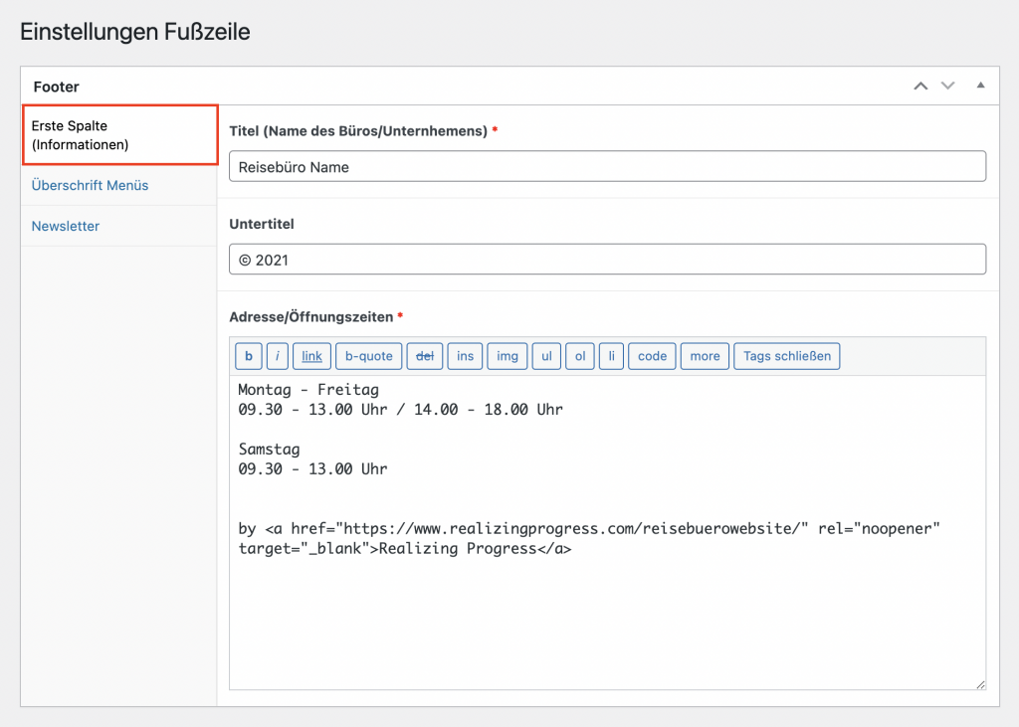Screen dimensions: 1019x727
Task: Click into the Untertitel input field
Action: coord(607,260)
